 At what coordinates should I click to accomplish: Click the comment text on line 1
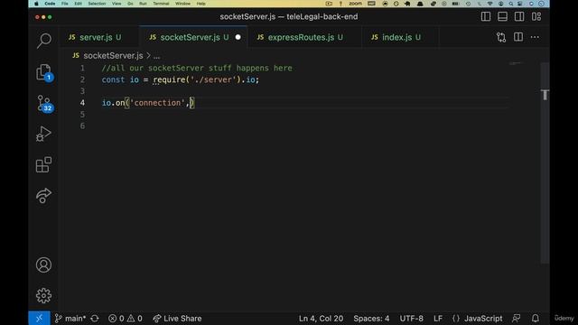click(x=197, y=69)
